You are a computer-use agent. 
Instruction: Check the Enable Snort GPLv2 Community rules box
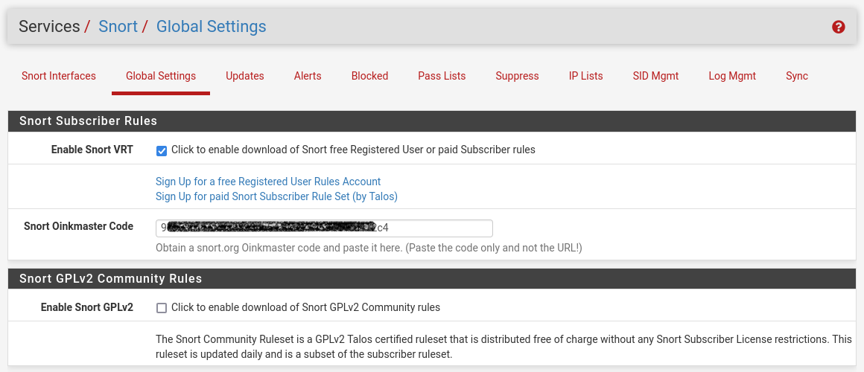tap(162, 308)
